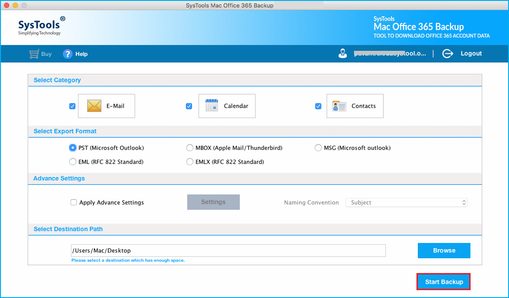This screenshot has height=298, width=509.
Task: Uncheck the E-Mail category checkbox
Action: coord(72,106)
